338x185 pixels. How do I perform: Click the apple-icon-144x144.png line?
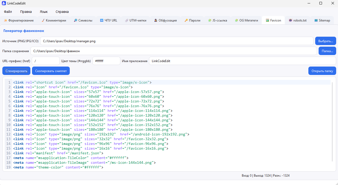click(93, 120)
